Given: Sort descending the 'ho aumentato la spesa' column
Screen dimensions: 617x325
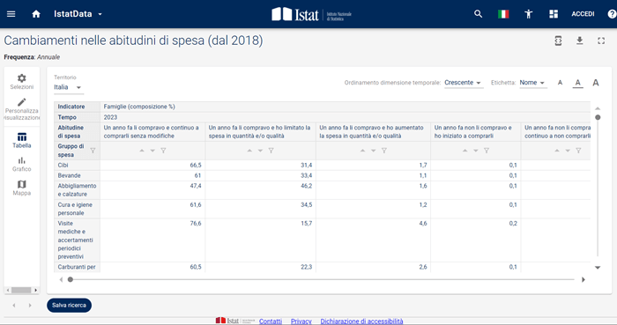Looking at the screenshot, I should tap(374, 151).
